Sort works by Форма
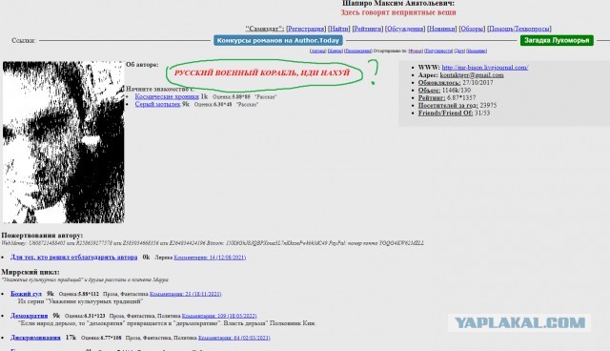Viewport: 610px width, 351px height. point(416,51)
